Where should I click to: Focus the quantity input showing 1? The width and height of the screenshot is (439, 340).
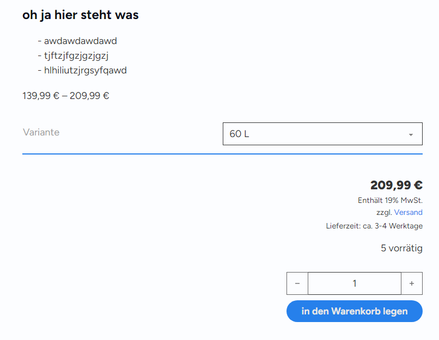tap(355, 283)
